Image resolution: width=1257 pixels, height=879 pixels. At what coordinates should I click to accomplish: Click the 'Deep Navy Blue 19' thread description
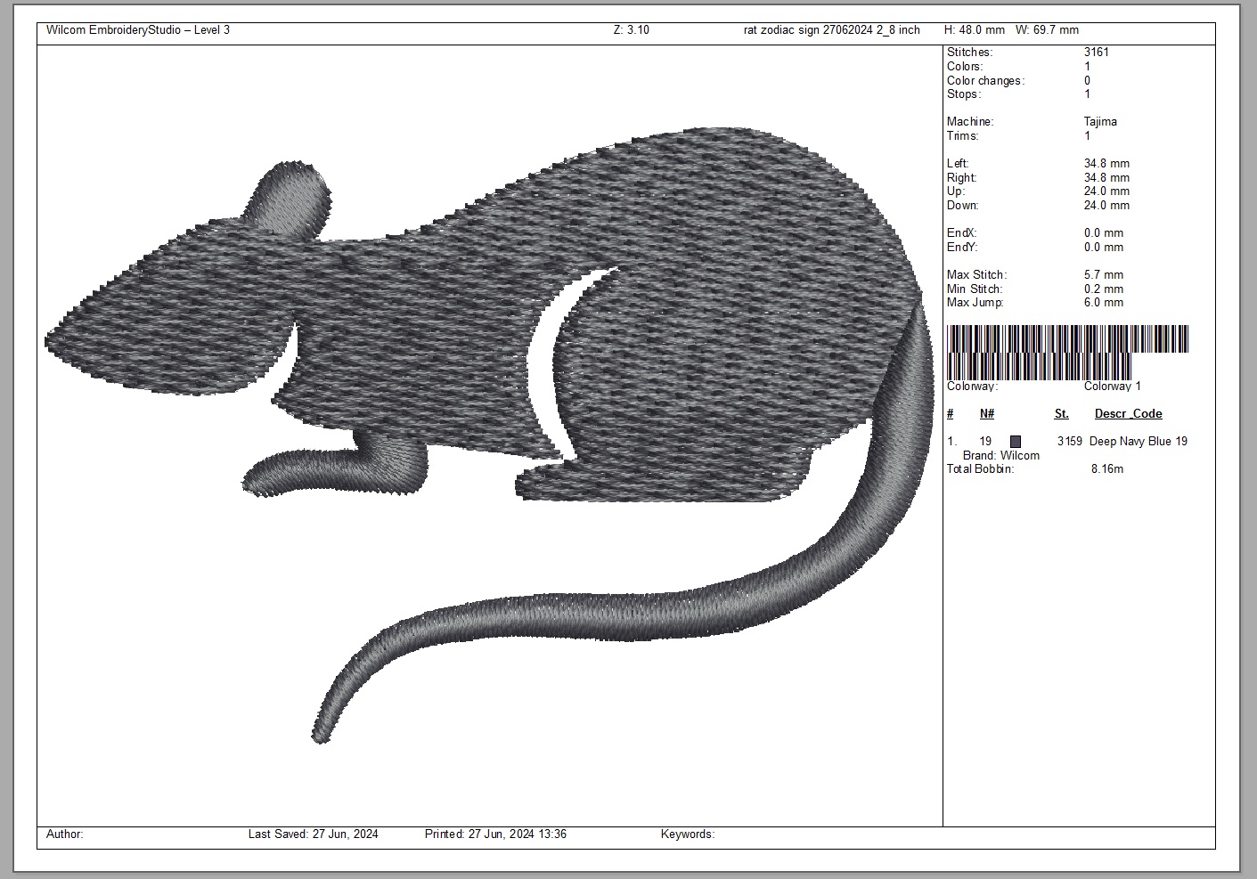click(1138, 442)
